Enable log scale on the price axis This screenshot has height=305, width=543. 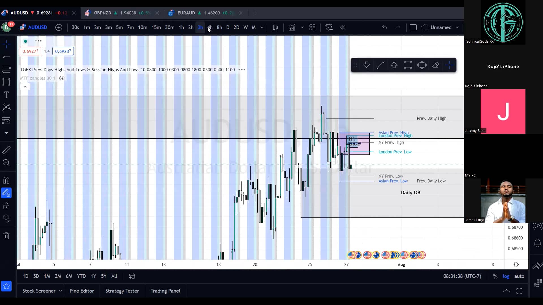point(506,276)
